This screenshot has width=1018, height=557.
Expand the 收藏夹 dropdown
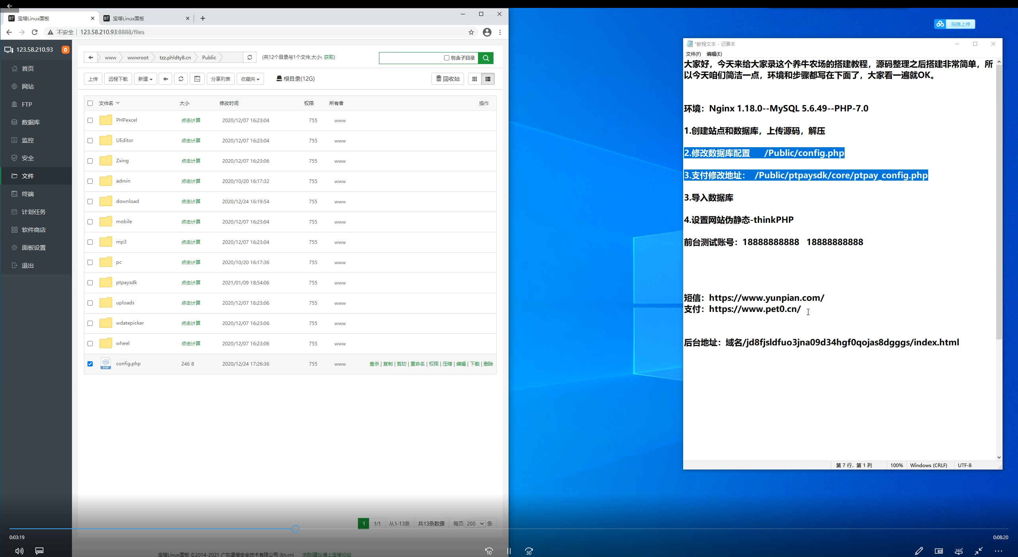tap(250, 79)
